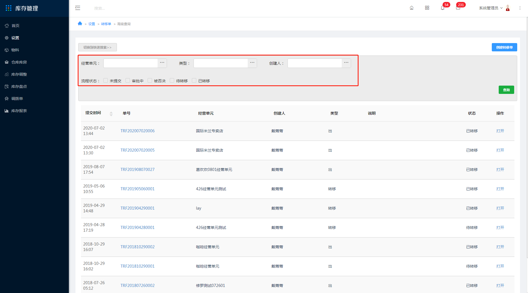Open messages icon with 231 badge

click(458, 8)
